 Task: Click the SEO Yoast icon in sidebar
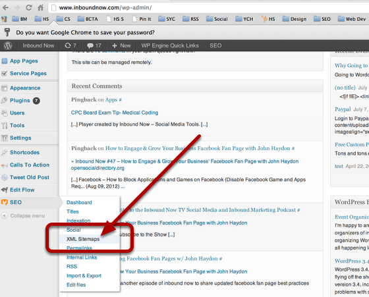5,202
